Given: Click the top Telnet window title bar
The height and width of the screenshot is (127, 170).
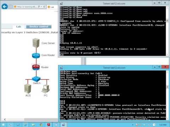Looking at the screenshot, I should (114, 4).
